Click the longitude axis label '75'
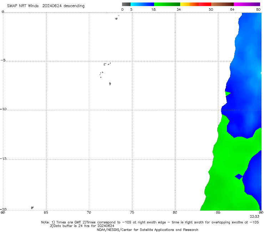 point(132,212)
